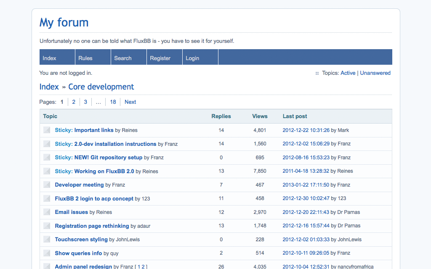Open the Register page
Viewport: 431px width, 269px height.
(x=160, y=58)
